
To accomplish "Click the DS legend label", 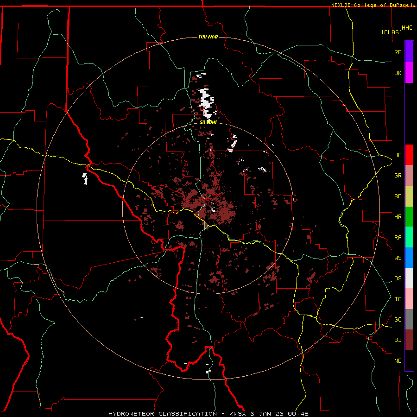I will coord(398,278).
